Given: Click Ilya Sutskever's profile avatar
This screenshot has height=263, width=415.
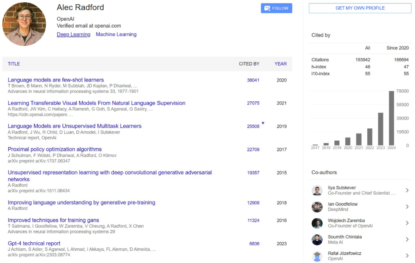Looking at the screenshot, I should tap(317, 190).
